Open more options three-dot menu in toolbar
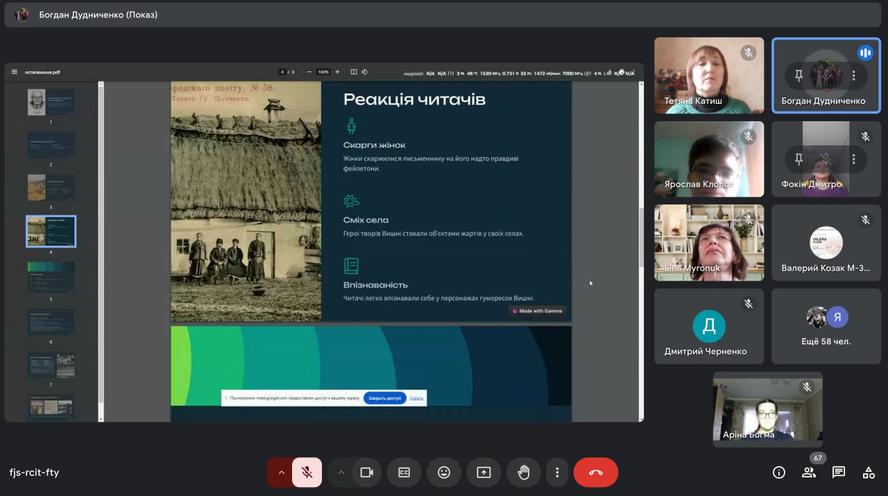 (557, 472)
